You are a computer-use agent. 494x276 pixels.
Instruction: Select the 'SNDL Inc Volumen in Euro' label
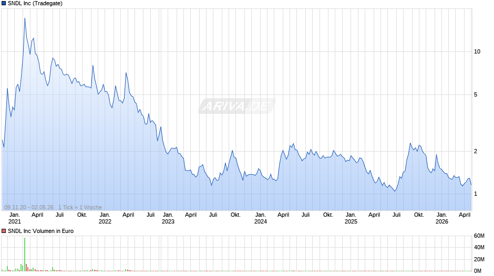point(40,231)
